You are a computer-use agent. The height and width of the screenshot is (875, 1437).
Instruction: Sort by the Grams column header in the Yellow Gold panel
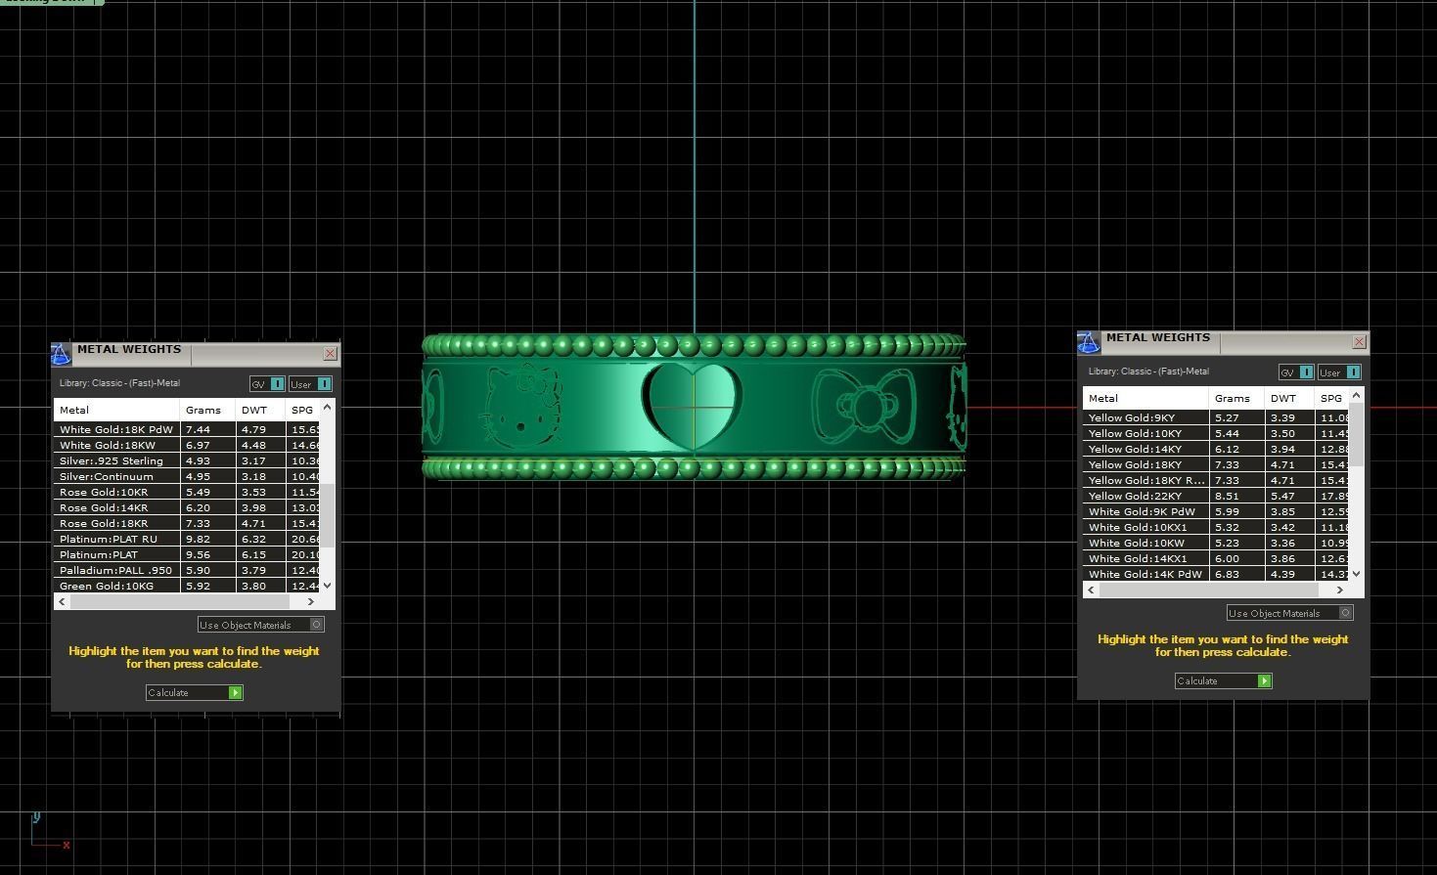click(1236, 399)
